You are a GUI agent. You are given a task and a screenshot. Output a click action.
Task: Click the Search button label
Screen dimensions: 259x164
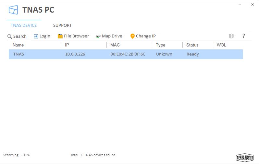[20, 36]
